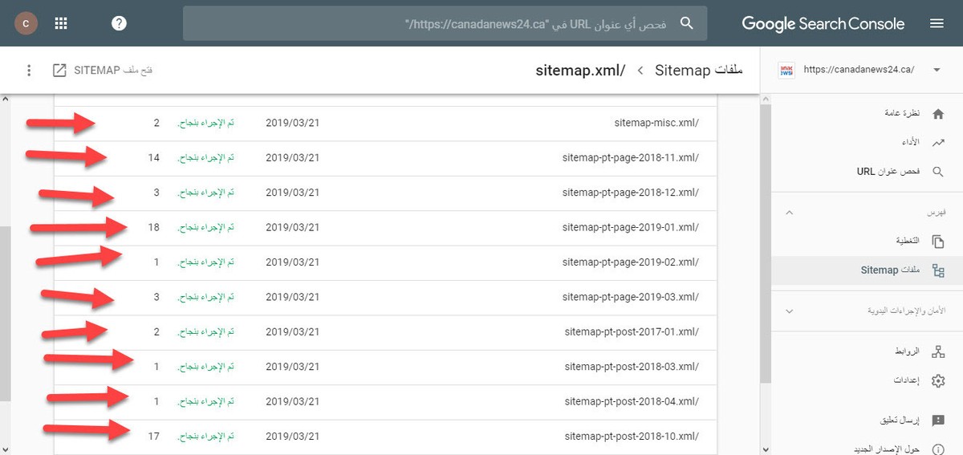The height and width of the screenshot is (455, 963).
Task: Open the Google apps grid icon
Action: [61, 23]
